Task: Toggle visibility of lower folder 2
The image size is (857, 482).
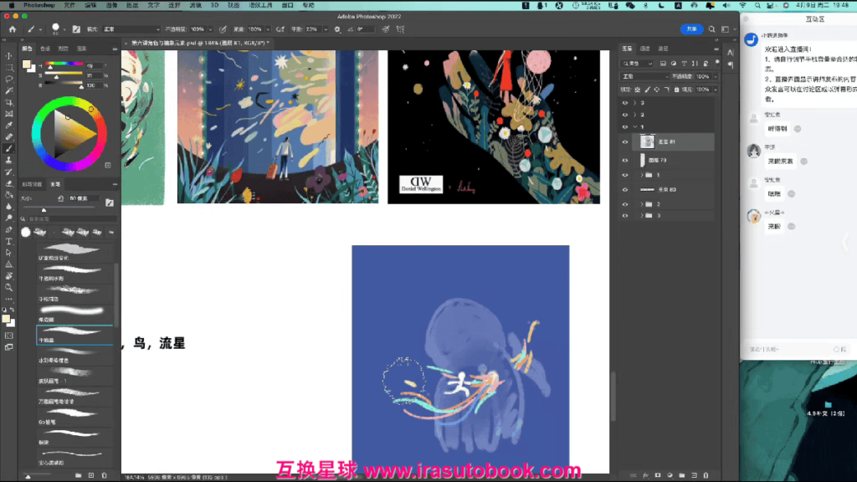Action: click(625, 204)
